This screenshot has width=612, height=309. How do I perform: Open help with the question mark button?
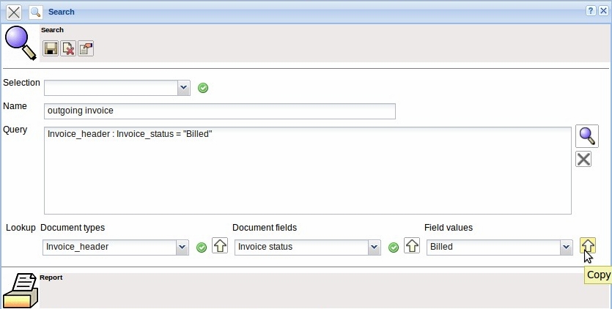tap(590, 12)
